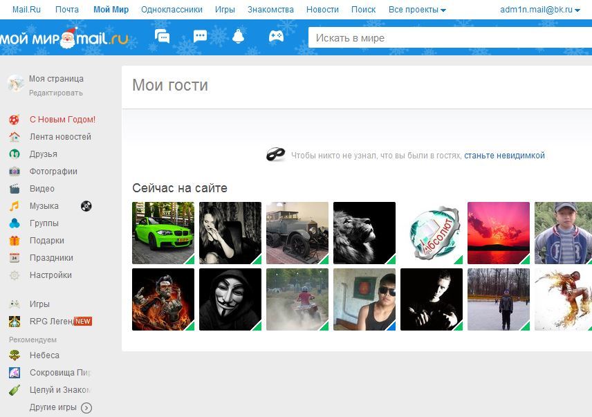Click the blue Группы icon
Image resolution: width=592 pixels, height=417 pixels.
tap(15, 223)
